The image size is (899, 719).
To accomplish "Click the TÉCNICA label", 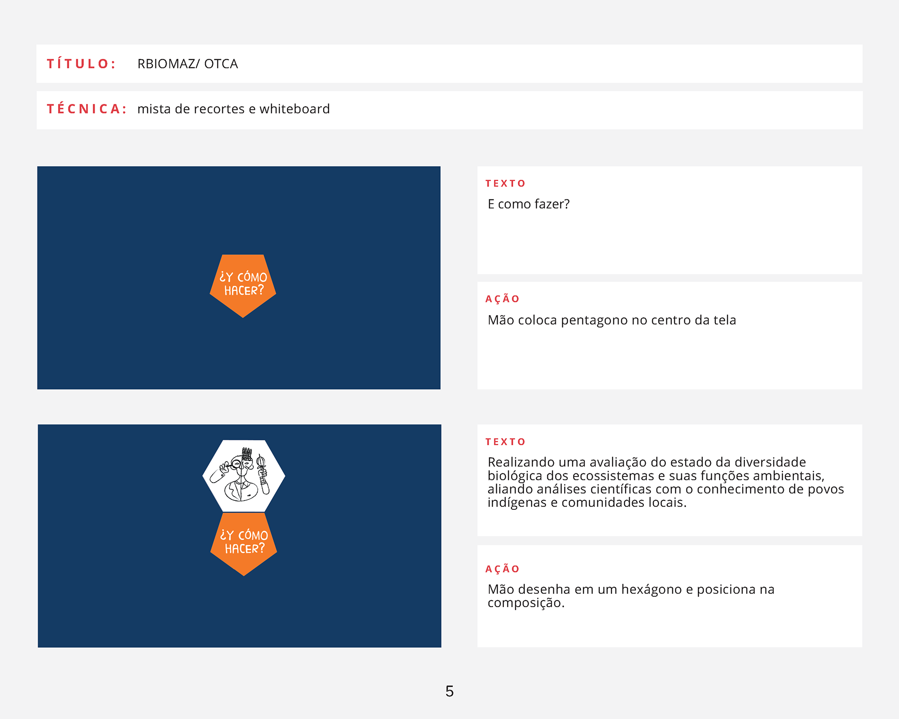I will point(87,109).
